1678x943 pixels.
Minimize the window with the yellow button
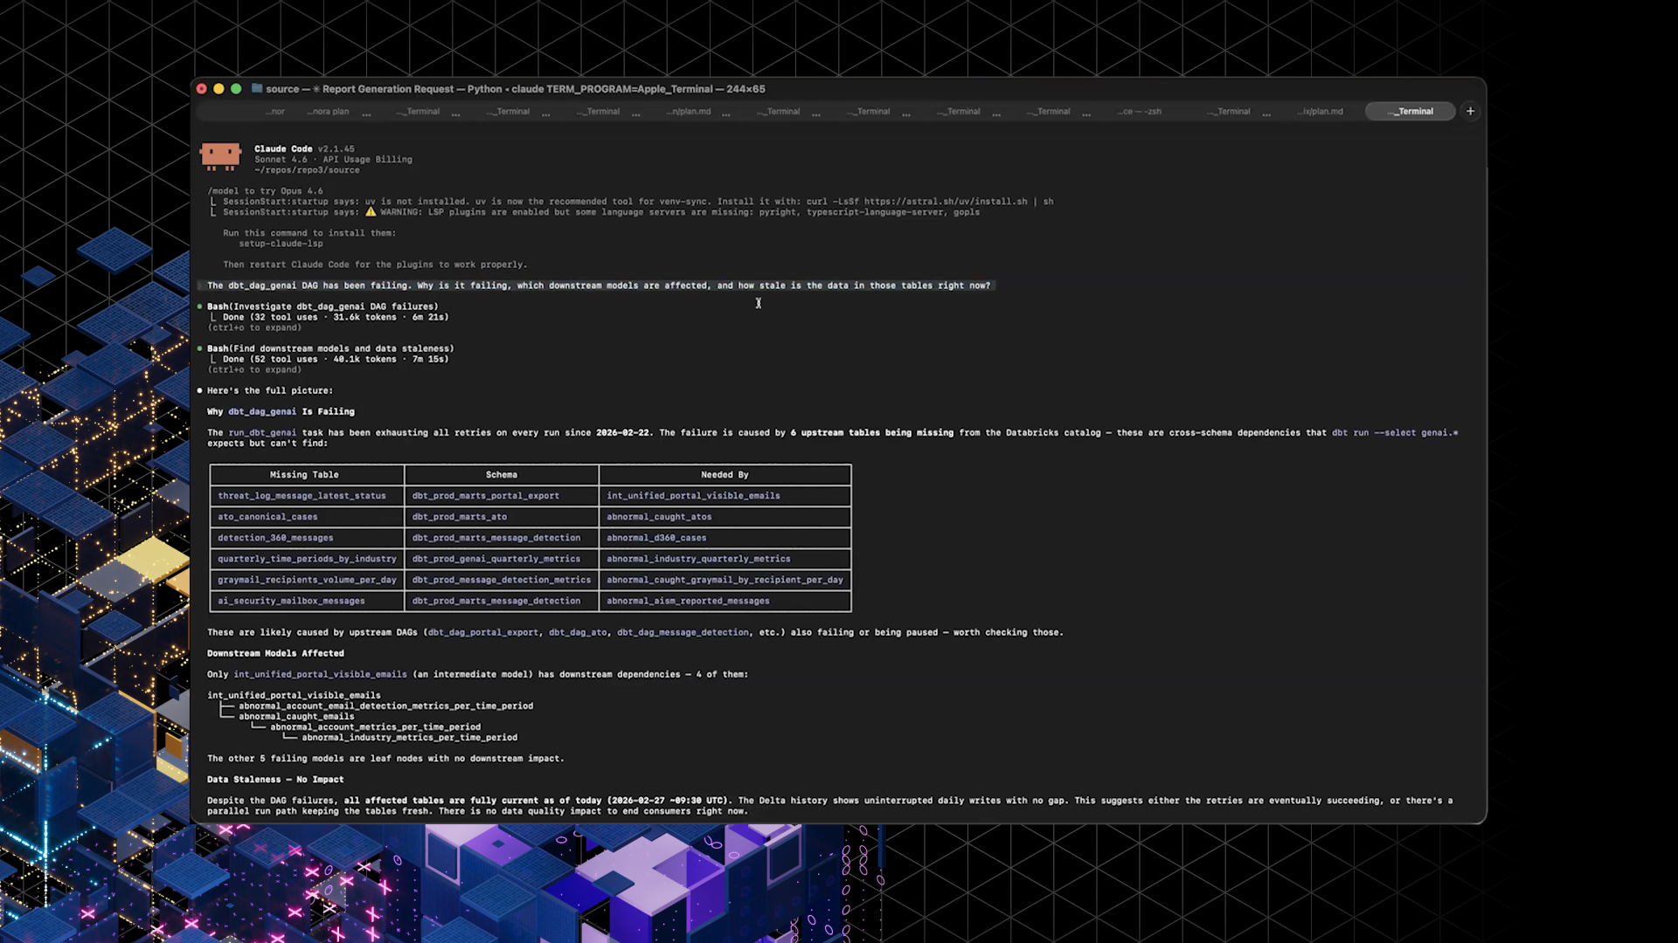218,88
